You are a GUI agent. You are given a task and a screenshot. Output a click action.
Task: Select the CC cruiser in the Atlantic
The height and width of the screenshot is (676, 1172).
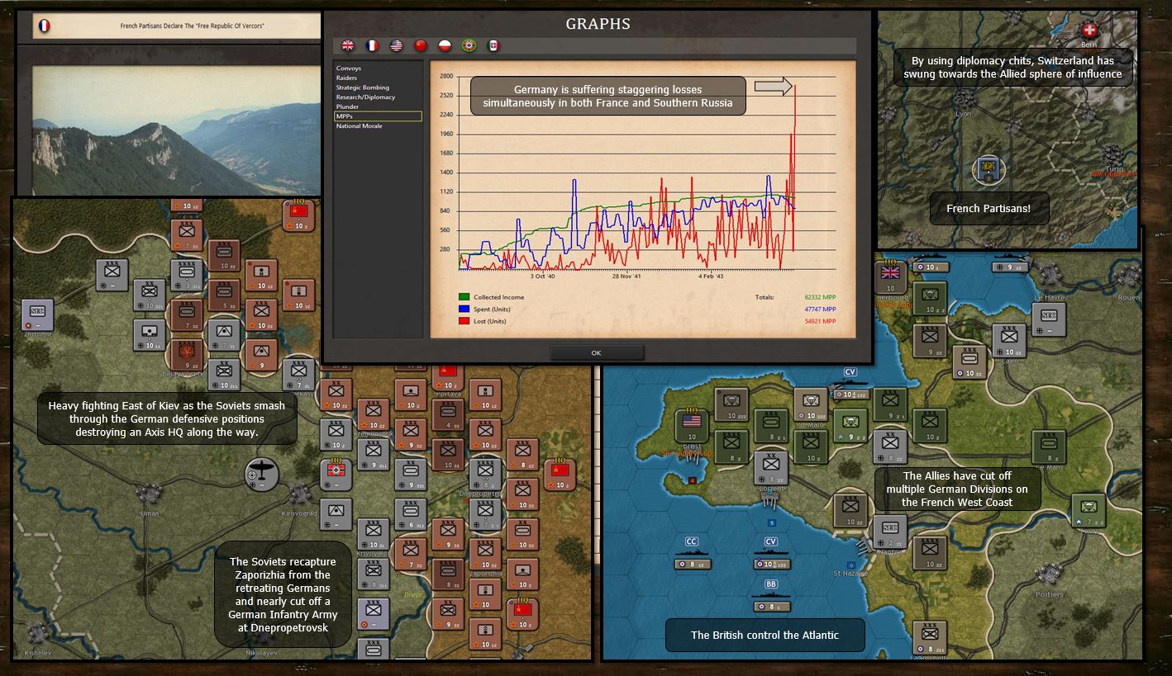pyautogui.click(x=692, y=553)
